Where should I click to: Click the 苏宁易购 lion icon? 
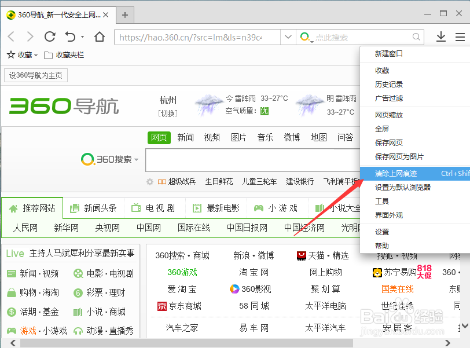click(x=377, y=273)
